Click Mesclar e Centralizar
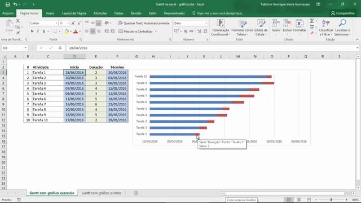361x203 pixels. 135,32
